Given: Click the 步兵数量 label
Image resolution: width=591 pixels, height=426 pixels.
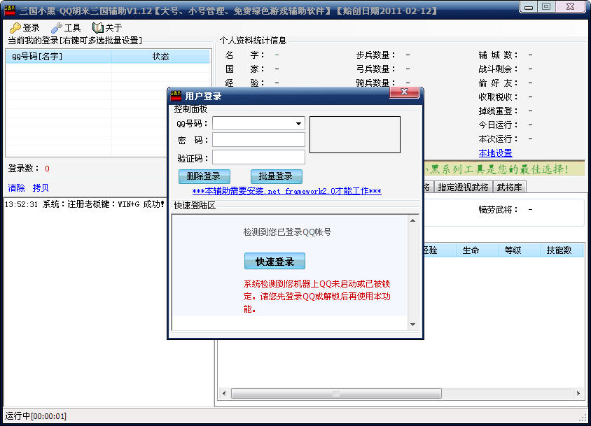Looking at the screenshot, I should (375, 55).
